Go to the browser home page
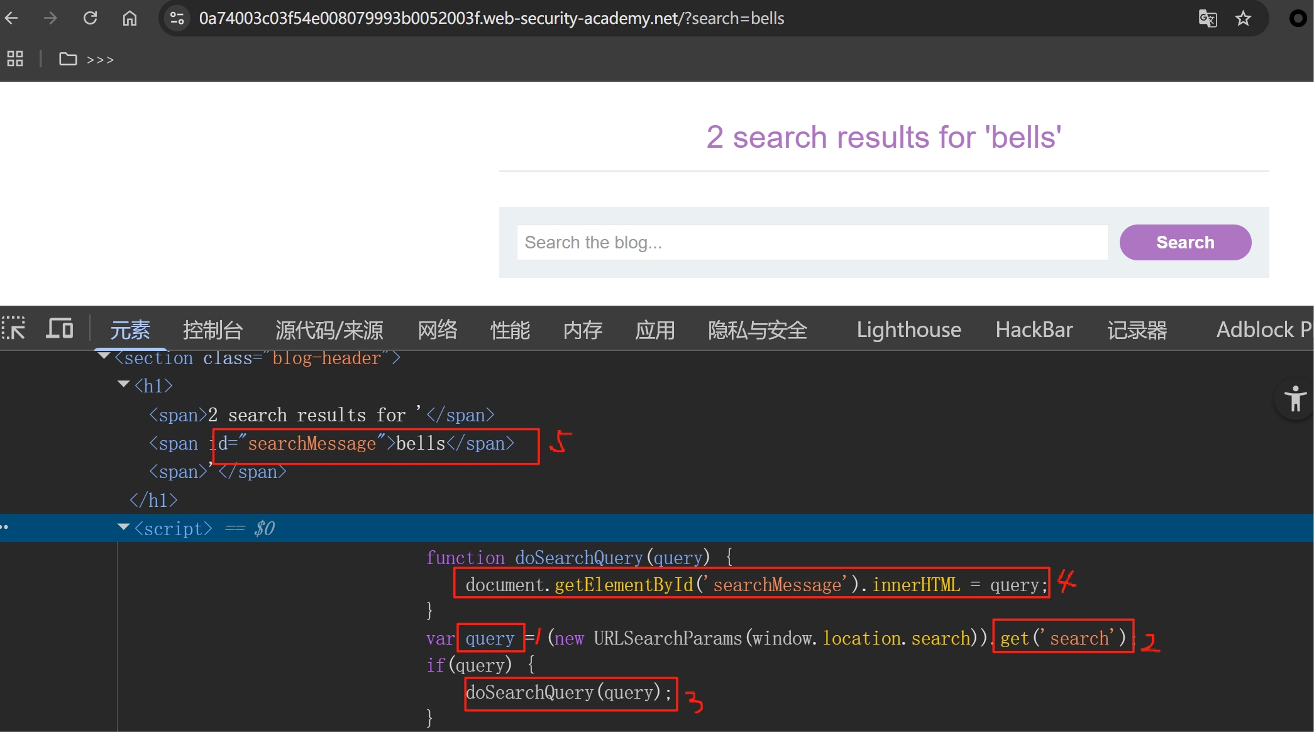 pyautogui.click(x=130, y=18)
